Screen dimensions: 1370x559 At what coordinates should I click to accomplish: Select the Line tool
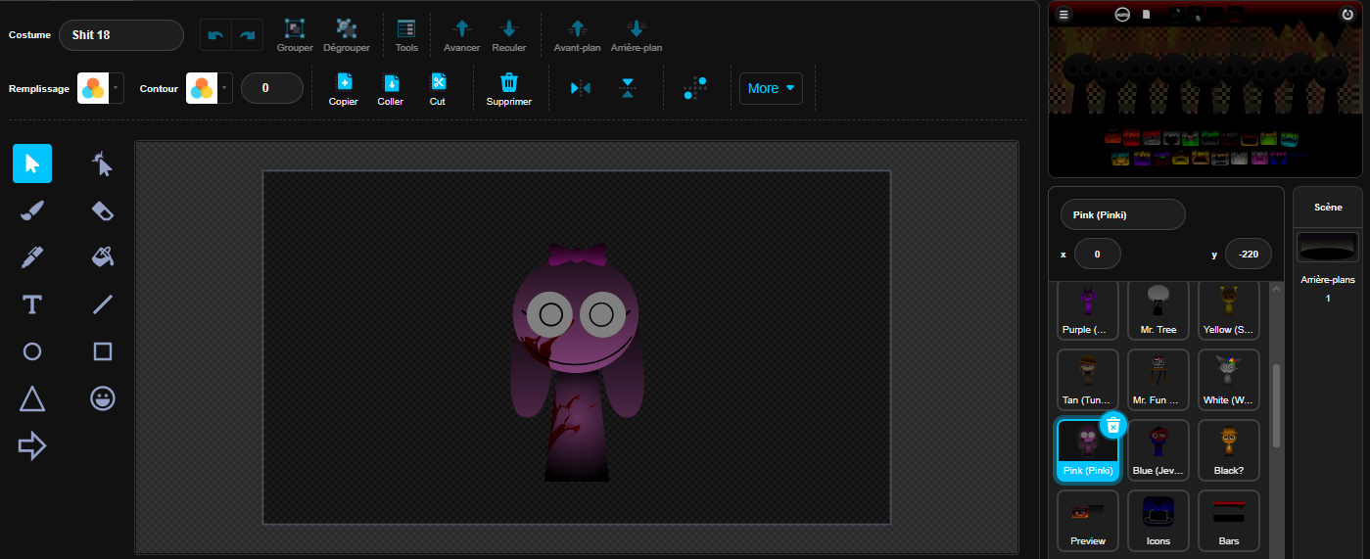coord(102,304)
